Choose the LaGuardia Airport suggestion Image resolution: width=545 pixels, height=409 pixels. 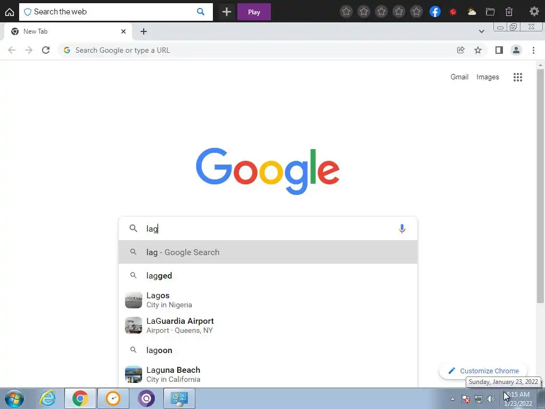pyautogui.click(x=268, y=325)
